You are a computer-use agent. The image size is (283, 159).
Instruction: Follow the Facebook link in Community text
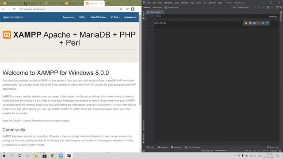90,140
